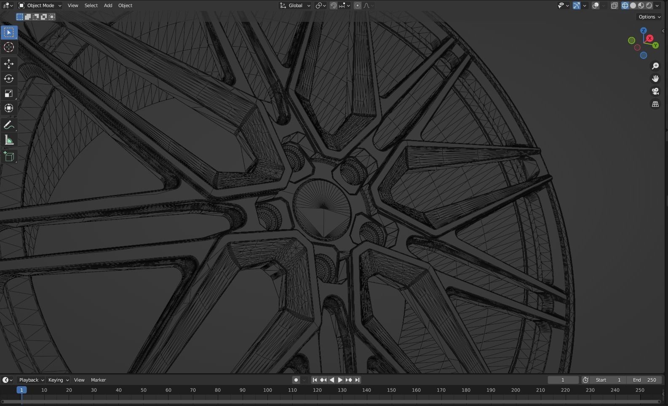
Task: Open the pivot point dropdown
Action: point(321,5)
